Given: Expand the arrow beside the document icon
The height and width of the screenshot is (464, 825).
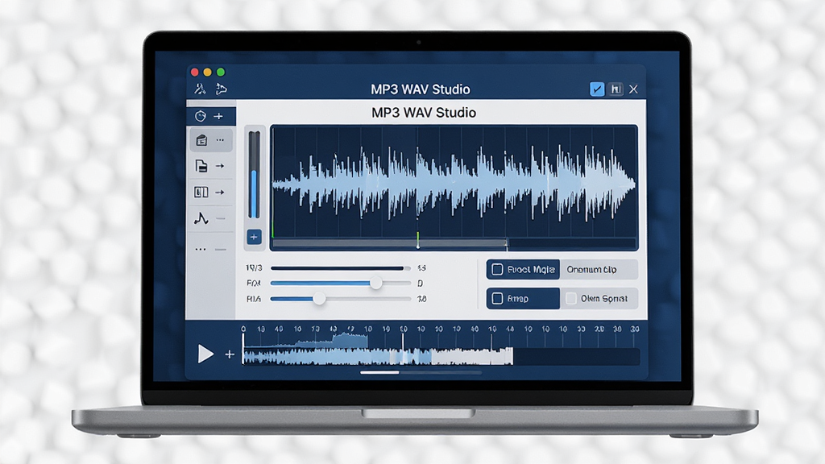Looking at the screenshot, I should point(220,166).
